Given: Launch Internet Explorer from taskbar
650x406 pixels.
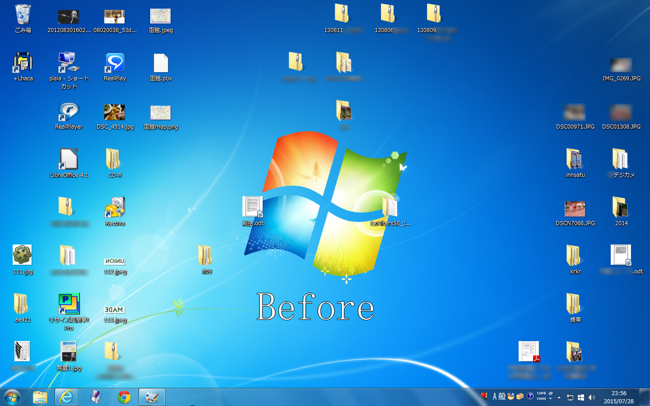Looking at the screenshot, I should (x=66, y=397).
